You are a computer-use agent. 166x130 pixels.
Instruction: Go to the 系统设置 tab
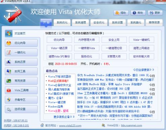117,23
